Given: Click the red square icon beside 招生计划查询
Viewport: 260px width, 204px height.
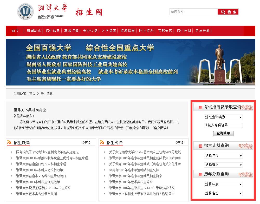Looking at the screenshot, I should click(200, 146).
